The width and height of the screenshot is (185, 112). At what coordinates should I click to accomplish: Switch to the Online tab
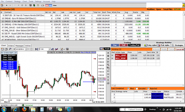coord(28,46)
